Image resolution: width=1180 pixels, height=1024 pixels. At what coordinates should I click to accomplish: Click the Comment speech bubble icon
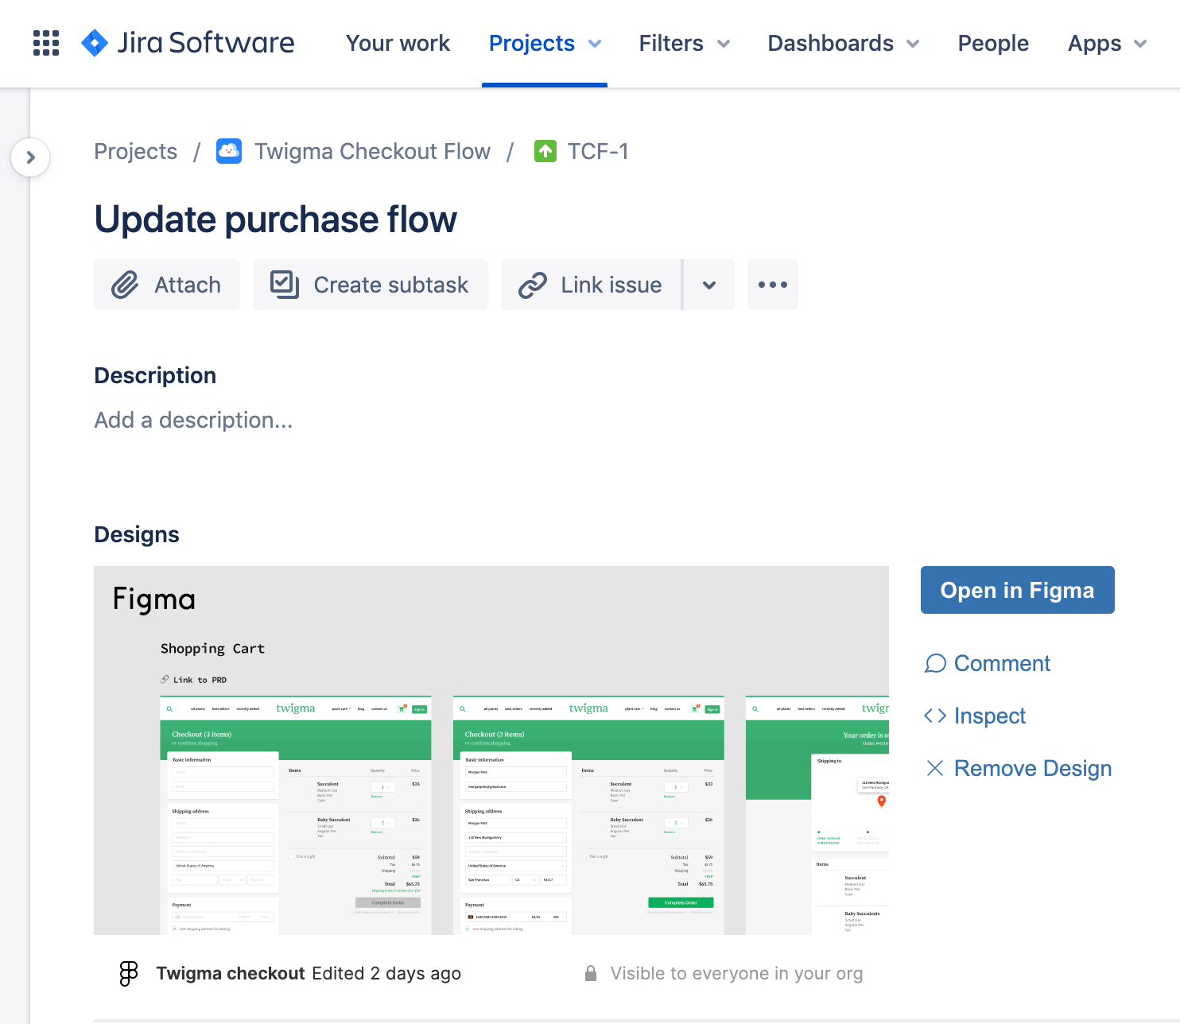click(x=936, y=663)
